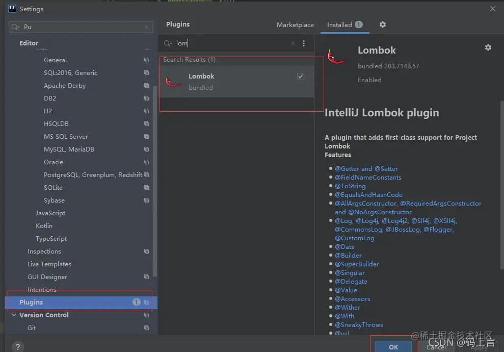The width and height of the screenshot is (504, 352).
Task: Click the OK button
Action: (393, 347)
